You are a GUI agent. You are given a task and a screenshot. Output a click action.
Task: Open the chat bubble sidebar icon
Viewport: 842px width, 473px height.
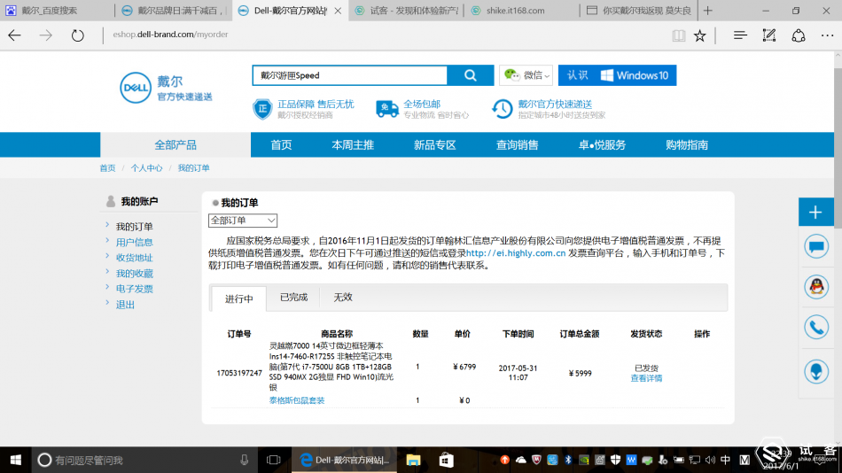[816, 247]
